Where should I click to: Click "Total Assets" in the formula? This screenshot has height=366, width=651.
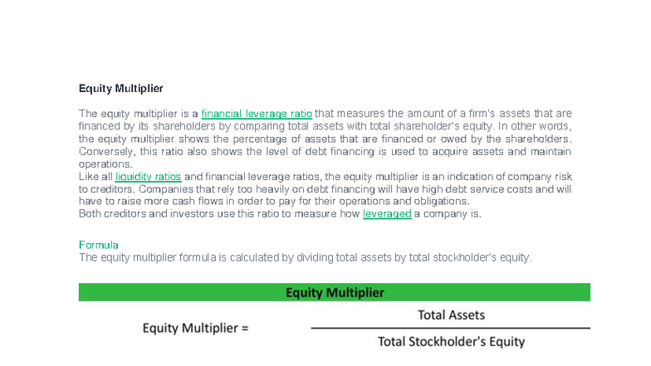[x=451, y=315]
